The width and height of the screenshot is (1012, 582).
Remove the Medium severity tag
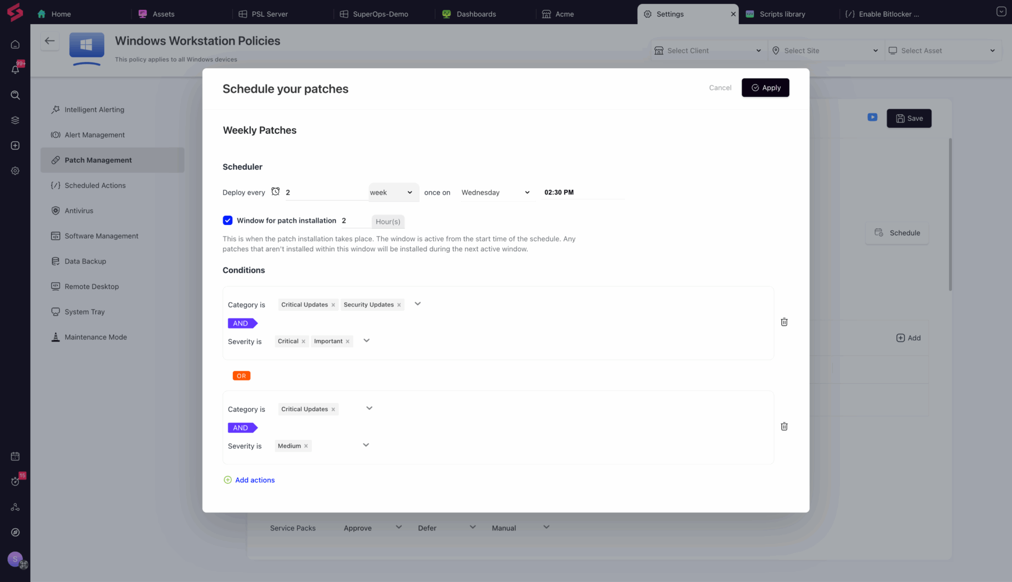click(x=306, y=446)
